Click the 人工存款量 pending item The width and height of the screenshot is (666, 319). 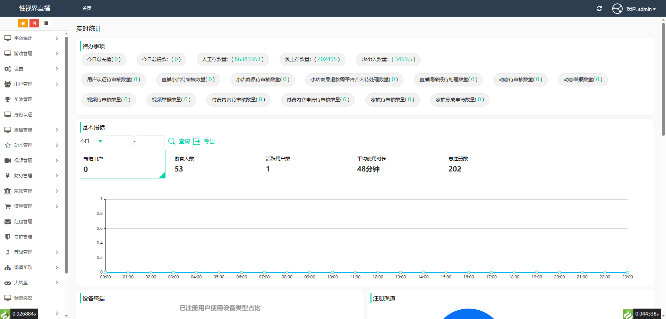tap(233, 59)
